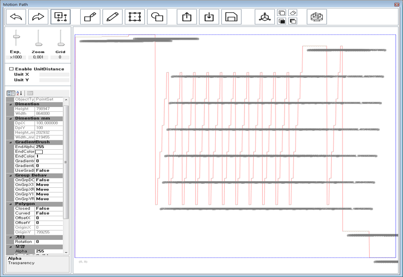
Task: Click the overlapping shapes tool icon
Action: 157,17
